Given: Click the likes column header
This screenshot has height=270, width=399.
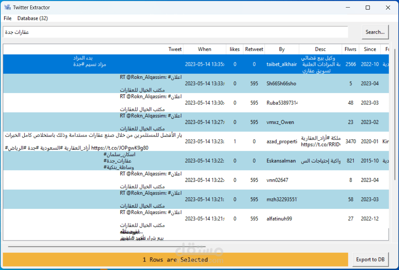Looking at the screenshot, I should coord(234,49).
